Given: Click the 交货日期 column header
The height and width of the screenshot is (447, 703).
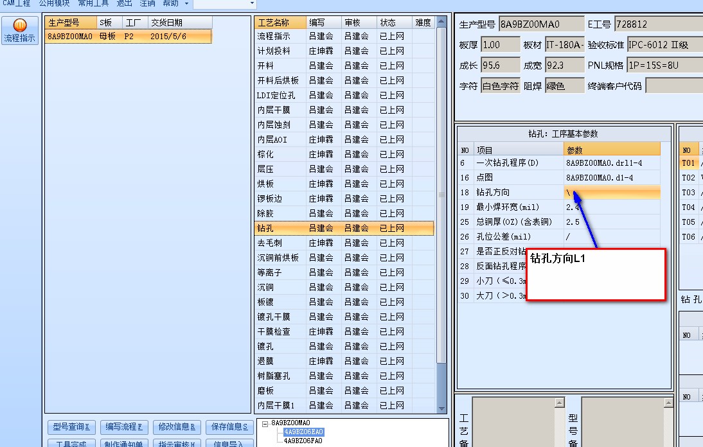Looking at the screenshot, I should 180,23.
